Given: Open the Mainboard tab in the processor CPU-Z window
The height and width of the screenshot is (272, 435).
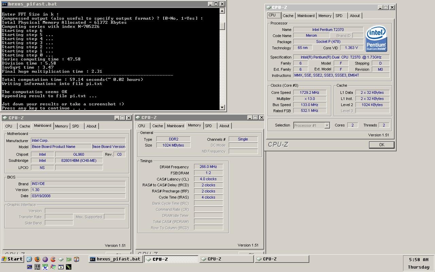Looking at the screenshot, I should (306, 16).
